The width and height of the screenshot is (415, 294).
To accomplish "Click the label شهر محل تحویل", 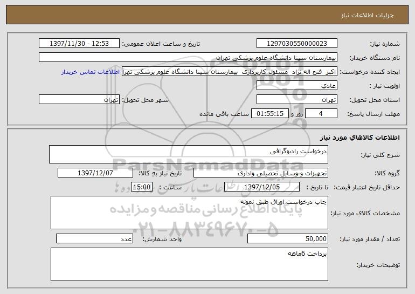I will 145,100.
